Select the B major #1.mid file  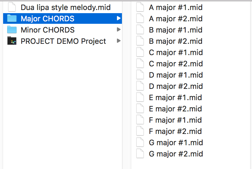click(175, 30)
